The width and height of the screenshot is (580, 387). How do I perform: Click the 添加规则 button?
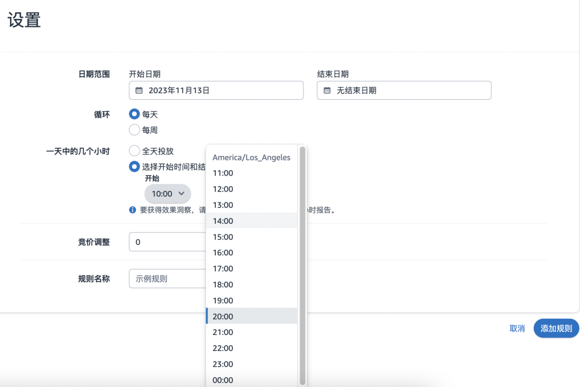556,328
